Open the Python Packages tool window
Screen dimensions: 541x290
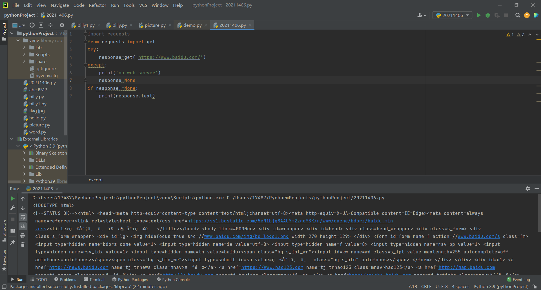[x=130, y=279]
